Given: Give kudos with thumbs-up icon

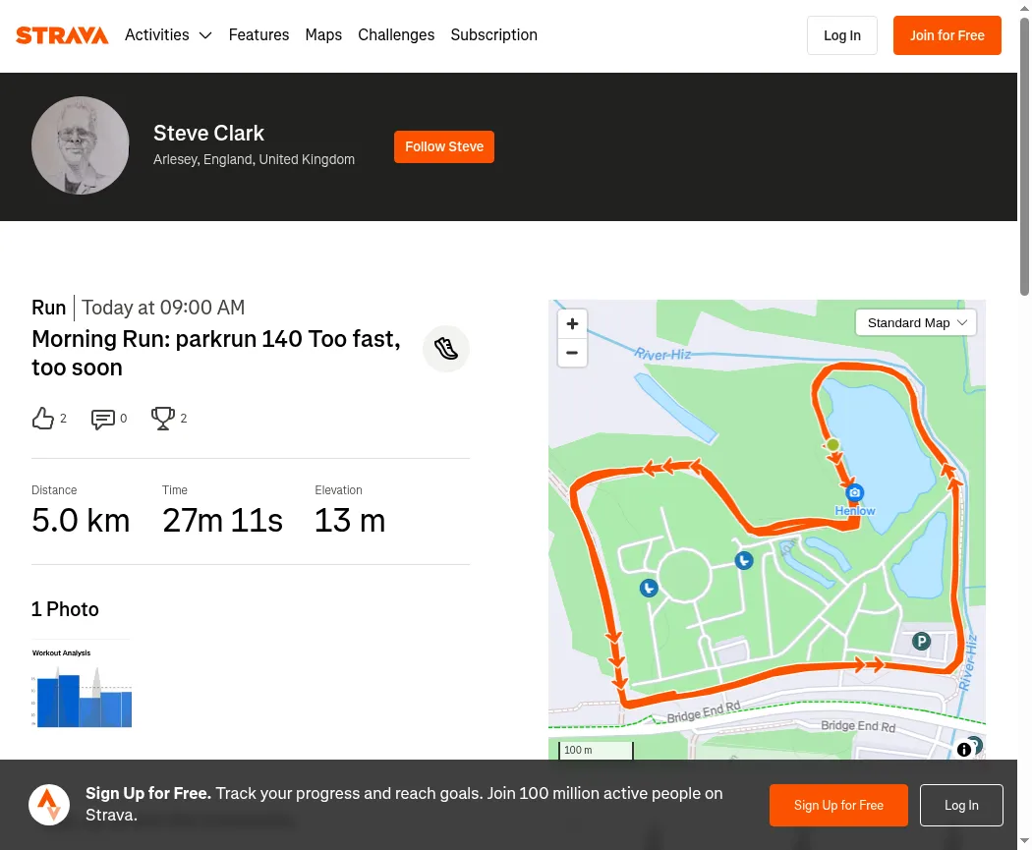Looking at the screenshot, I should point(43,419).
